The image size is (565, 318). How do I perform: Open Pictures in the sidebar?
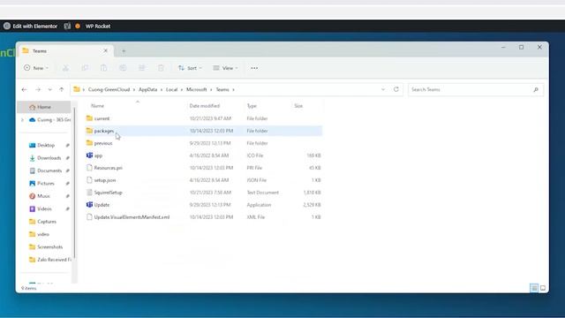pos(46,183)
